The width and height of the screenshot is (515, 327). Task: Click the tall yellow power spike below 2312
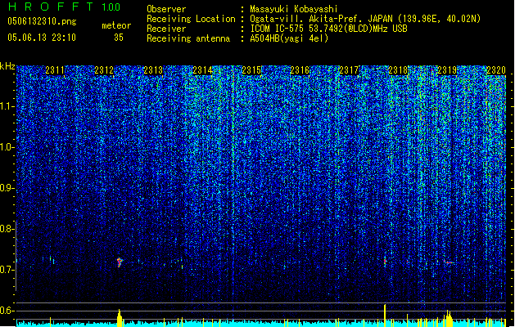click(x=120, y=318)
